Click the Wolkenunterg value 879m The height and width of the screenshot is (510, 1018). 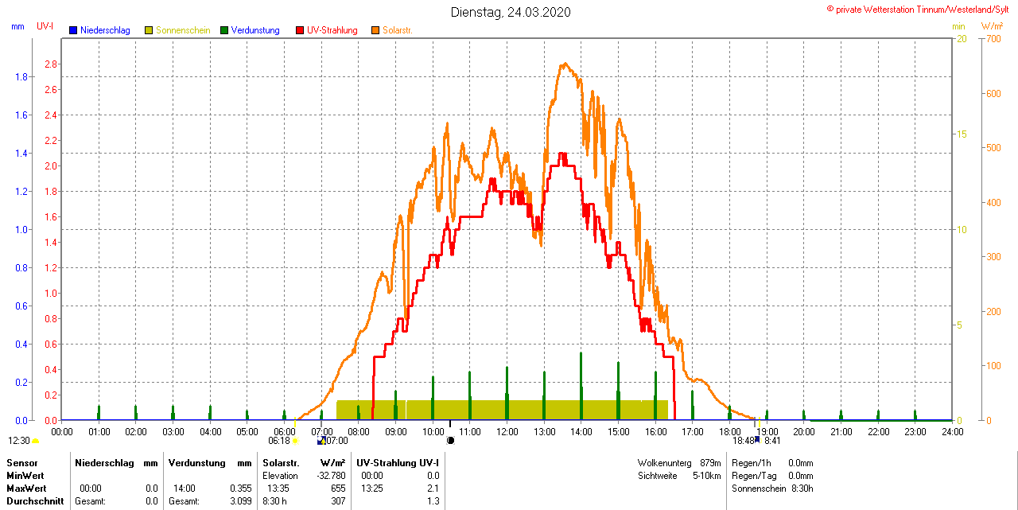point(710,463)
